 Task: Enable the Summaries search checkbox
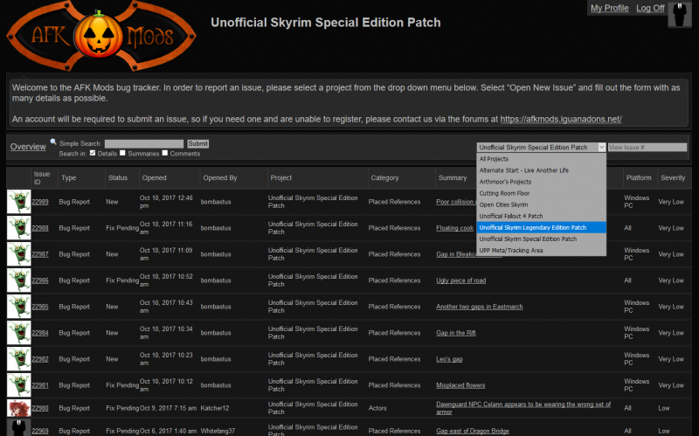click(x=122, y=153)
